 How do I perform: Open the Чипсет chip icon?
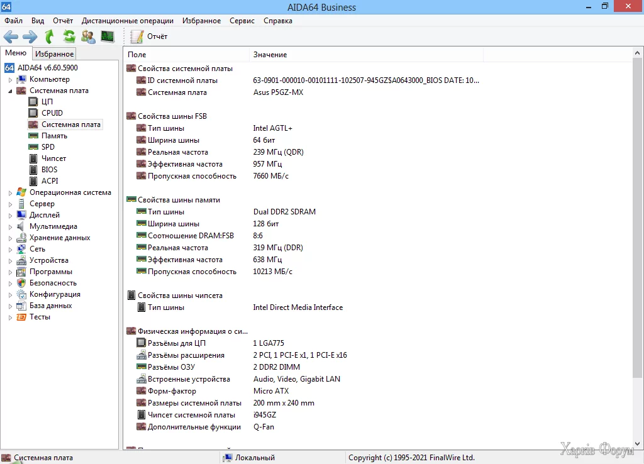pos(33,158)
